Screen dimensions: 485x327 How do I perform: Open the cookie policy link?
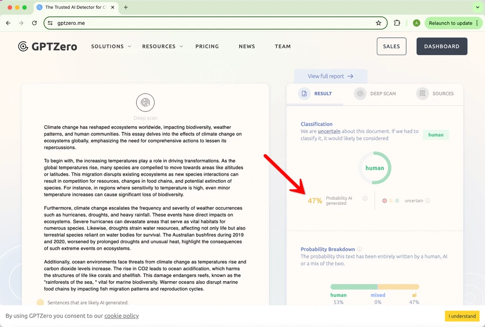coord(122,316)
